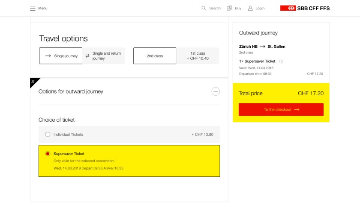Click the Buy ticket icon
Screen dimensions: 360x222
[x=230, y=8]
